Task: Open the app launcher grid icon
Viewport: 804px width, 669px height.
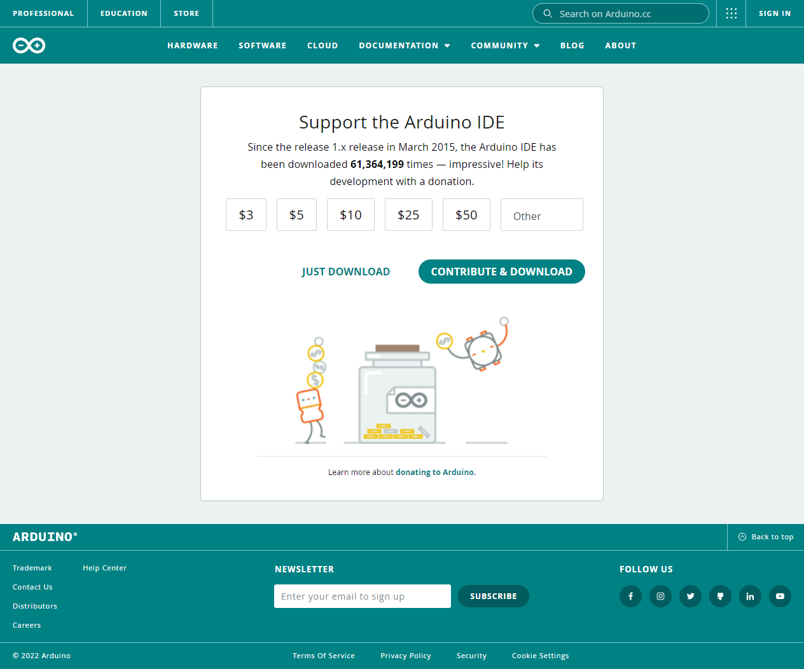Action: pos(731,13)
